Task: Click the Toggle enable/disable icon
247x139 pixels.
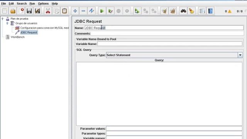Action: pyautogui.click(x=91, y=11)
